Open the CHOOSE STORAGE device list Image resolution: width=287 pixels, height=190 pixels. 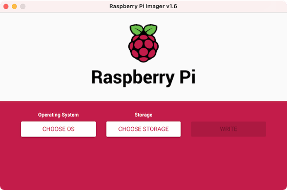click(x=143, y=129)
